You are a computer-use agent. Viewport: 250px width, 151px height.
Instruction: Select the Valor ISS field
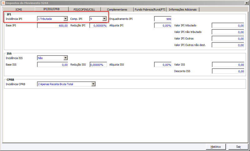pos(228,65)
